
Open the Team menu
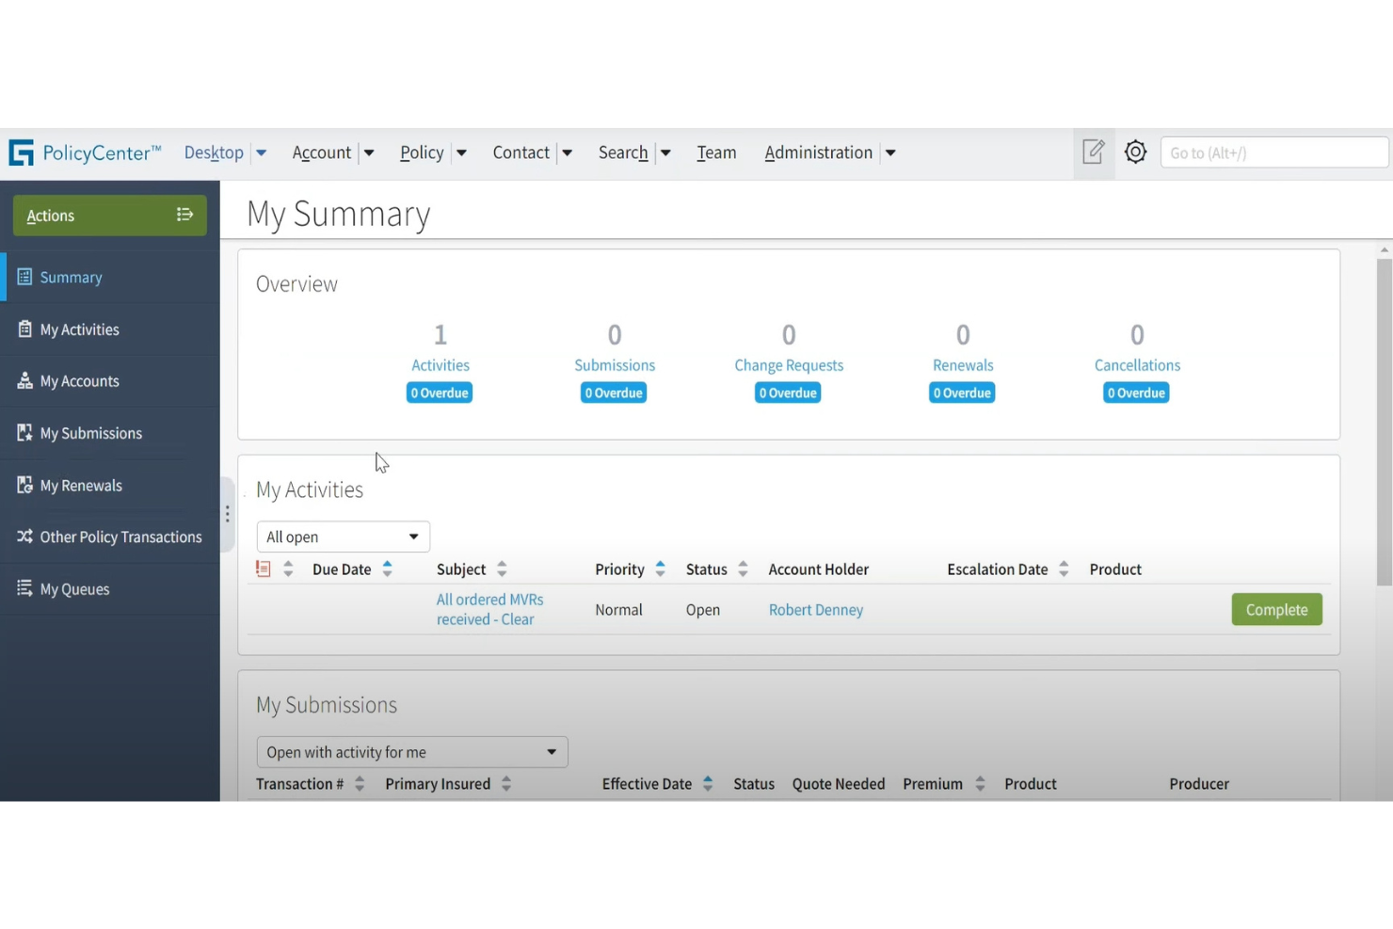click(x=716, y=152)
